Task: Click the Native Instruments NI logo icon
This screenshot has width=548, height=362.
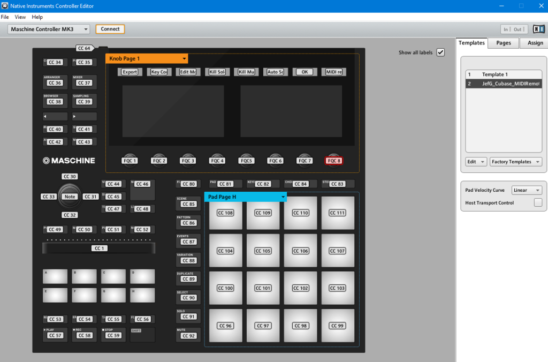Action: click(538, 29)
